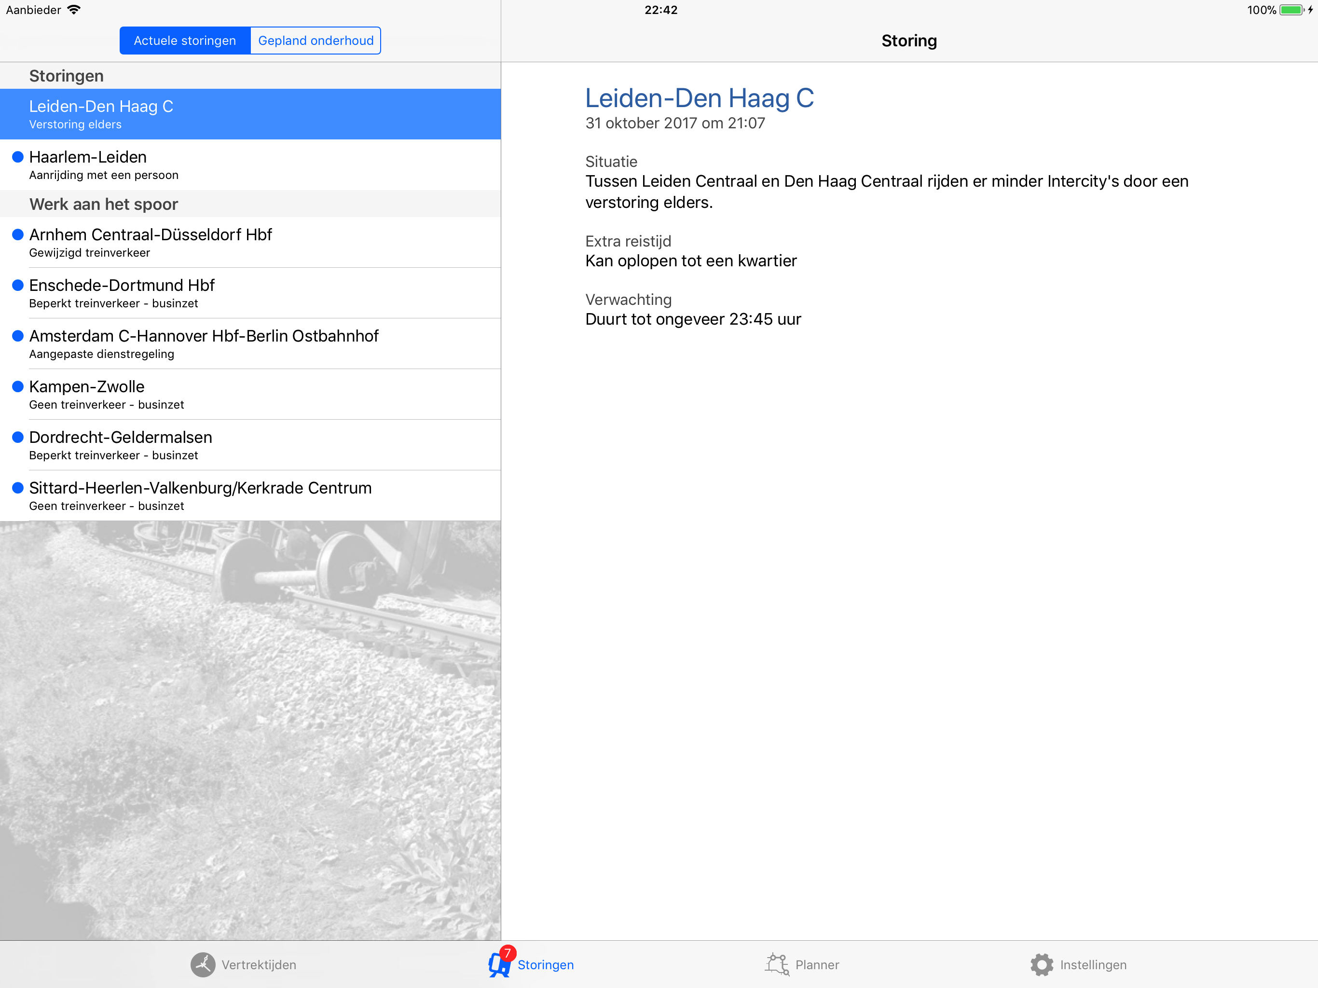Screen dimensions: 1318x988
Task: Open Enschede-Dortmund Hbf track work entry
Action: [x=250, y=293]
